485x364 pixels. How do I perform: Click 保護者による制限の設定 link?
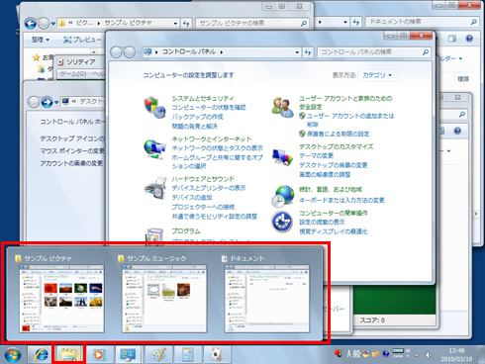tap(338, 134)
